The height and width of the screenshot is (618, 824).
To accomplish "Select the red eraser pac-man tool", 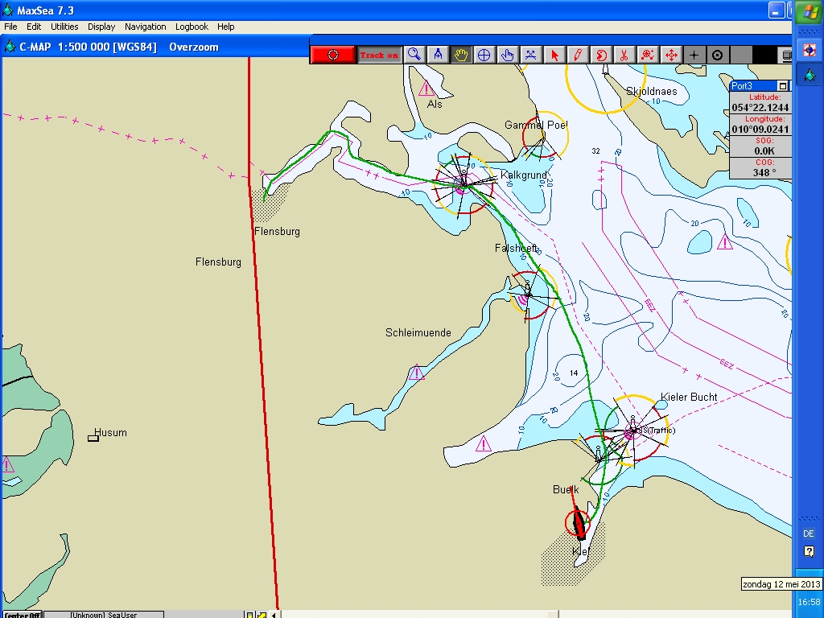I will [x=600, y=56].
